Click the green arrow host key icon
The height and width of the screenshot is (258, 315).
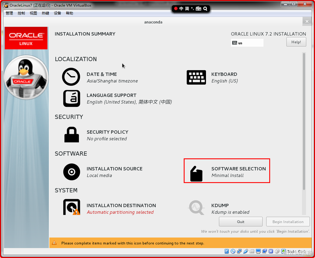pos(283,251)
